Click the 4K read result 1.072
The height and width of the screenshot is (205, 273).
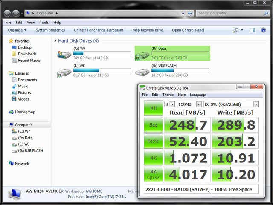point(188,158)
